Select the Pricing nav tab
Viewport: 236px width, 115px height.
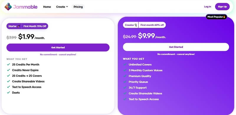[78, 7]
